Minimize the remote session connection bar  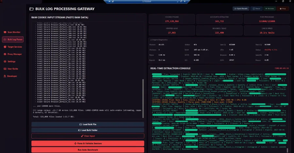pos(178,2)
